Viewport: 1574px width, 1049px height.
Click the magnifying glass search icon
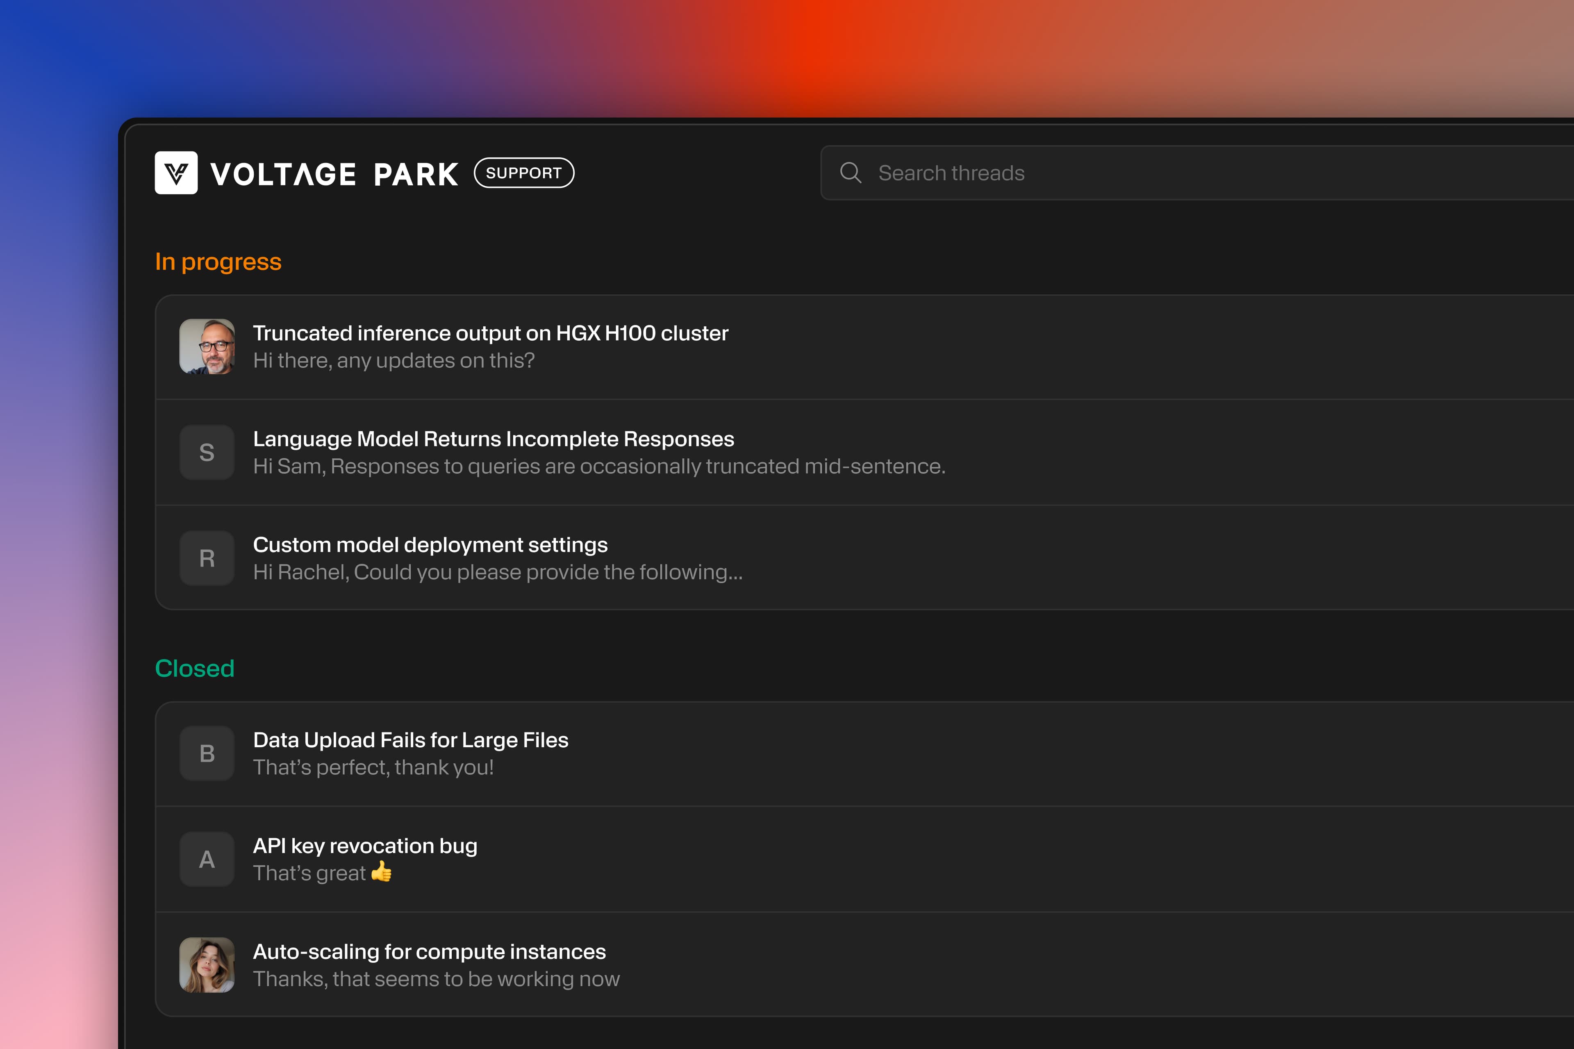(851, 173)
